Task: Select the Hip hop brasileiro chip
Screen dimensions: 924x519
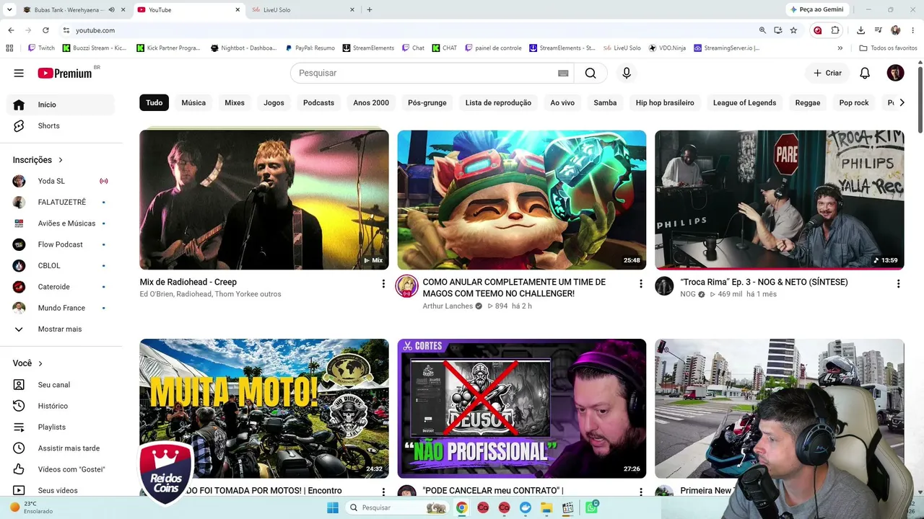Action: point(665,103)
